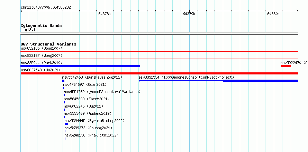Viewport: 308px width, 152px height.
Task: Select the short red nsv5922470 bar
Action: (286, 66)
